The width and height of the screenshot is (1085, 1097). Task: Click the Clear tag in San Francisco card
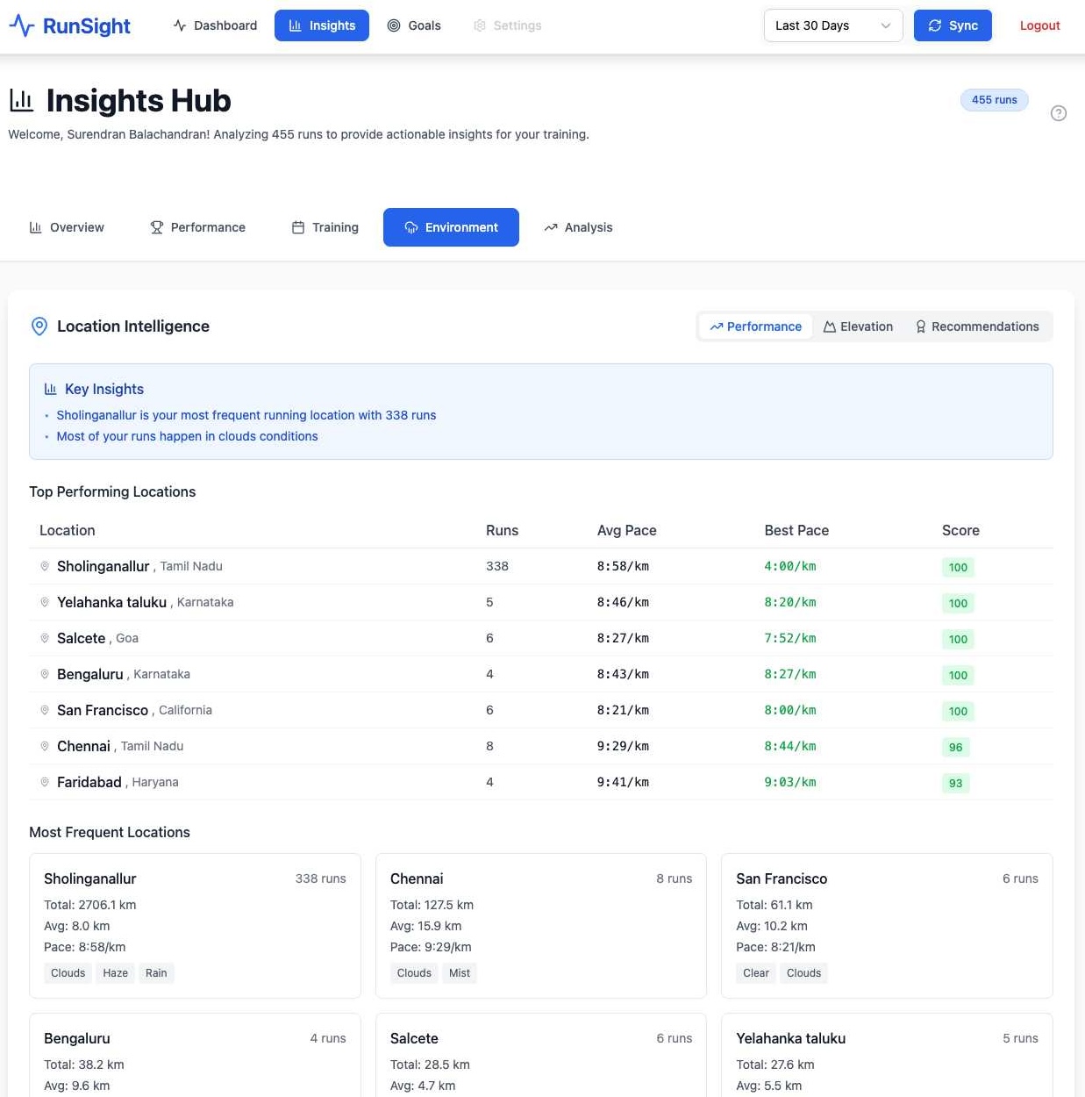(756, 972)
